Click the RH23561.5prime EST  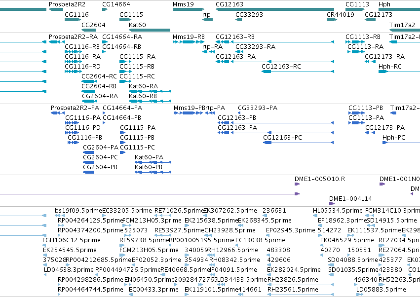(301, 295)
